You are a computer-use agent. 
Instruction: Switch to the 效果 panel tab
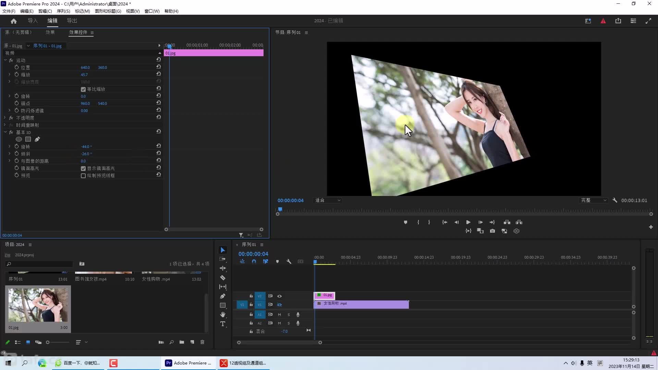tap(50, 32)
